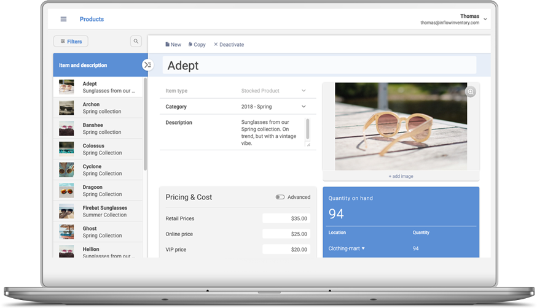Screen dimensions: 537x308
Task: Click the New item toolbar button
Action: coord(173,45)
